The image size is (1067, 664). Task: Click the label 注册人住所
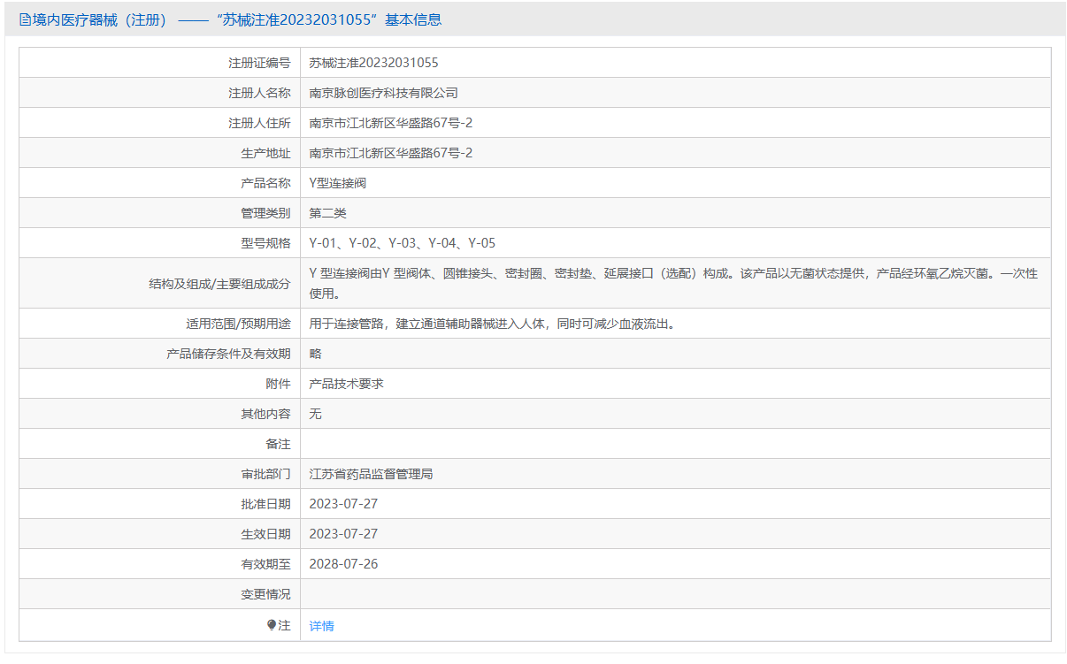pyautogui.click(x=259, y=123)
